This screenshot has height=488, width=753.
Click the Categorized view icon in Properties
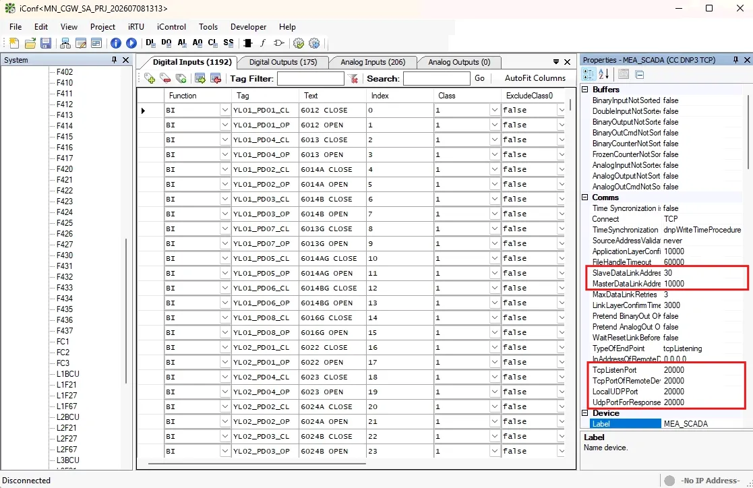[589, 74]
